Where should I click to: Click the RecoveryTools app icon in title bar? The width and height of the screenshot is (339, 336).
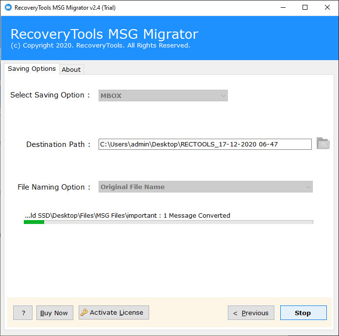point(8,7)
